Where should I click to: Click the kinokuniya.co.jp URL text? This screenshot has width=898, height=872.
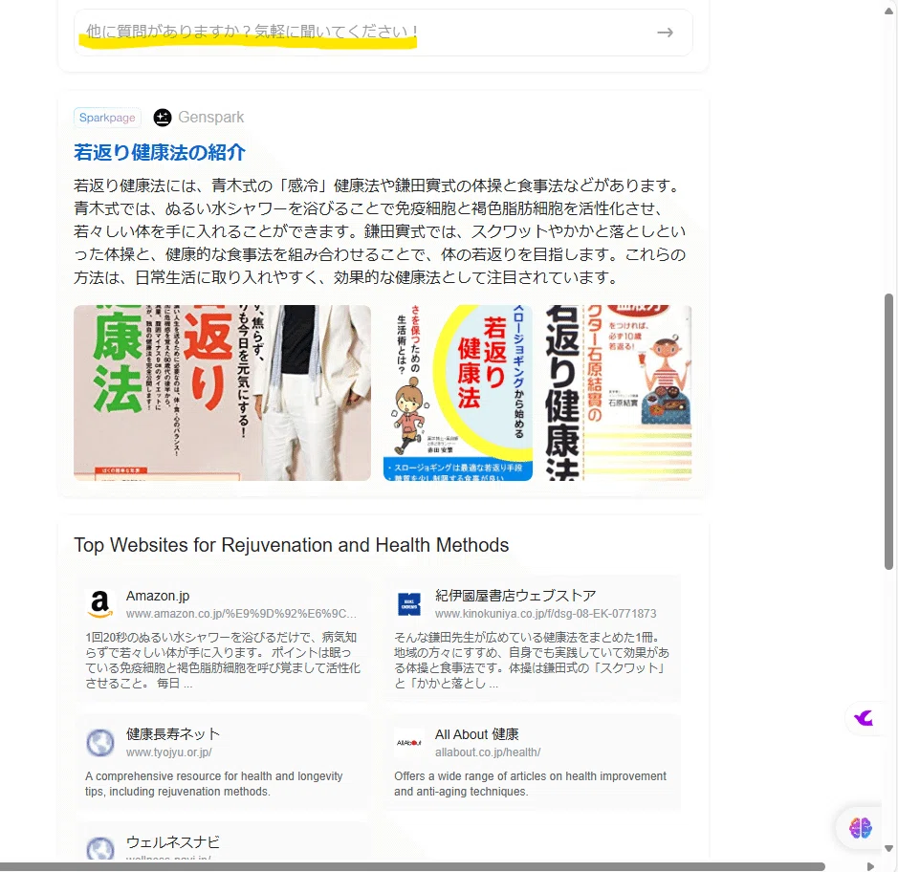546,613
